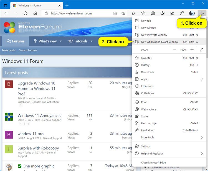208x171 pixels.
Task: Open Windows 11 Annoyances thread
Action: click(x=39, y=115)
